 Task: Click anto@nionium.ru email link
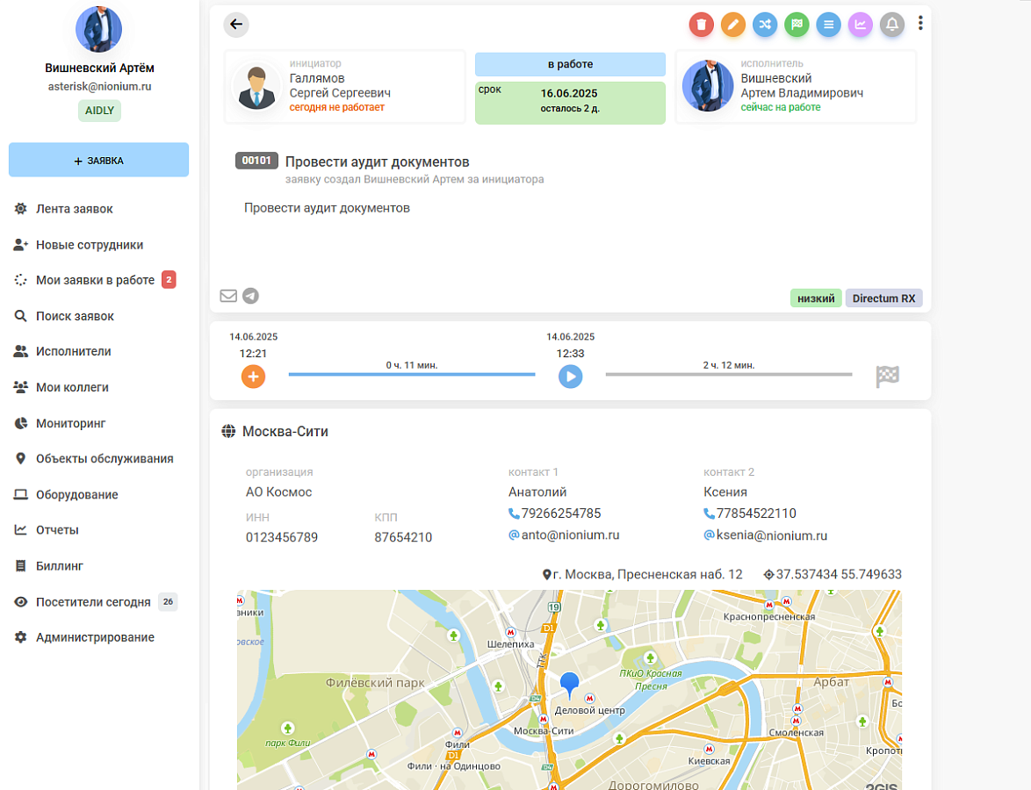tap(570, 535)
